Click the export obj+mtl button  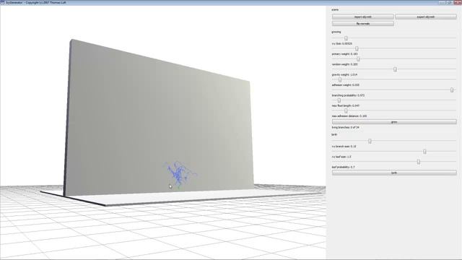coord(426,17)
